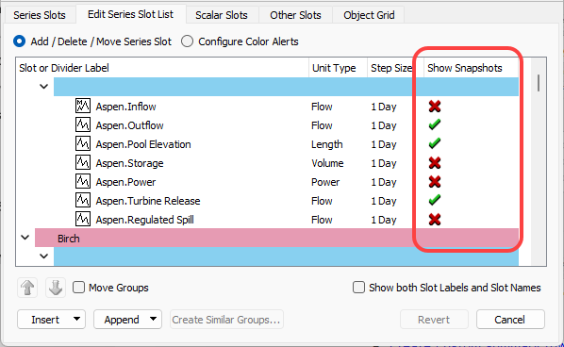The height and width of the screenshot is (347, 564).
Task: Click the move down arrow button
Action: click(x=56, y=288)
